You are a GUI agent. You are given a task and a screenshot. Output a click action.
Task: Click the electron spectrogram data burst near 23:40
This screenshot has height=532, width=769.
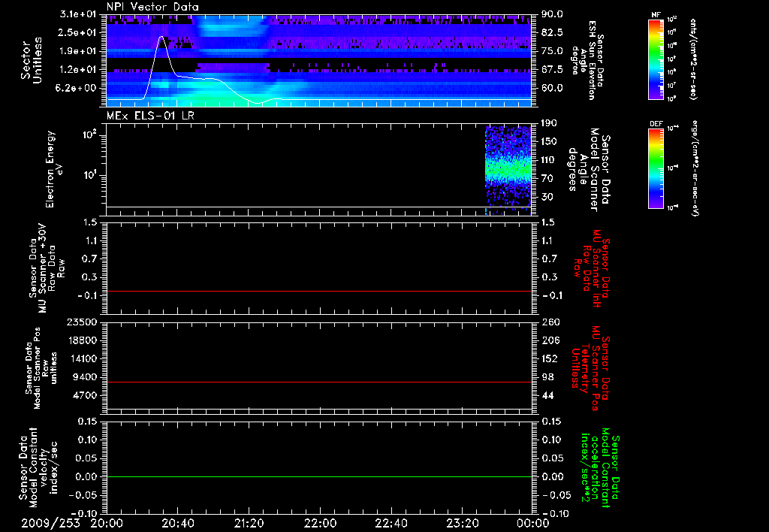click(x=508, y=169)
